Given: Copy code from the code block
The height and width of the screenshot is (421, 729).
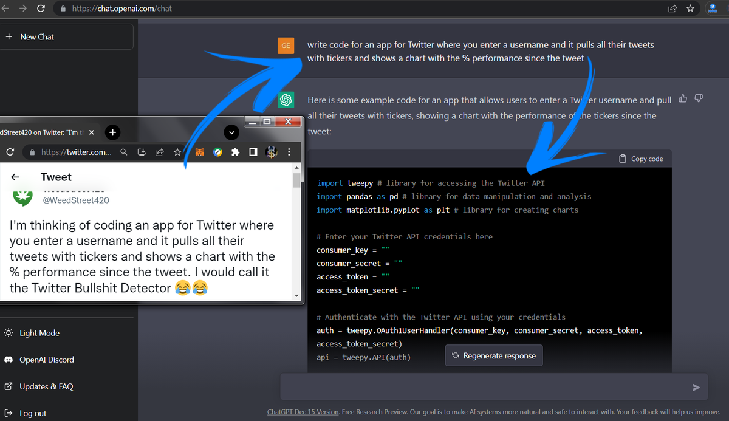Looking at the screenshot, I should click(x=641, y=159).
